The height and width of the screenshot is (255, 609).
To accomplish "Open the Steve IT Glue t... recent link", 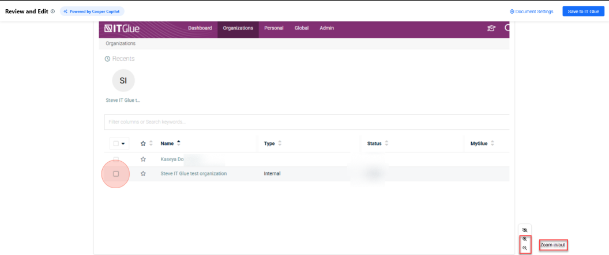I will pos(123,100).
